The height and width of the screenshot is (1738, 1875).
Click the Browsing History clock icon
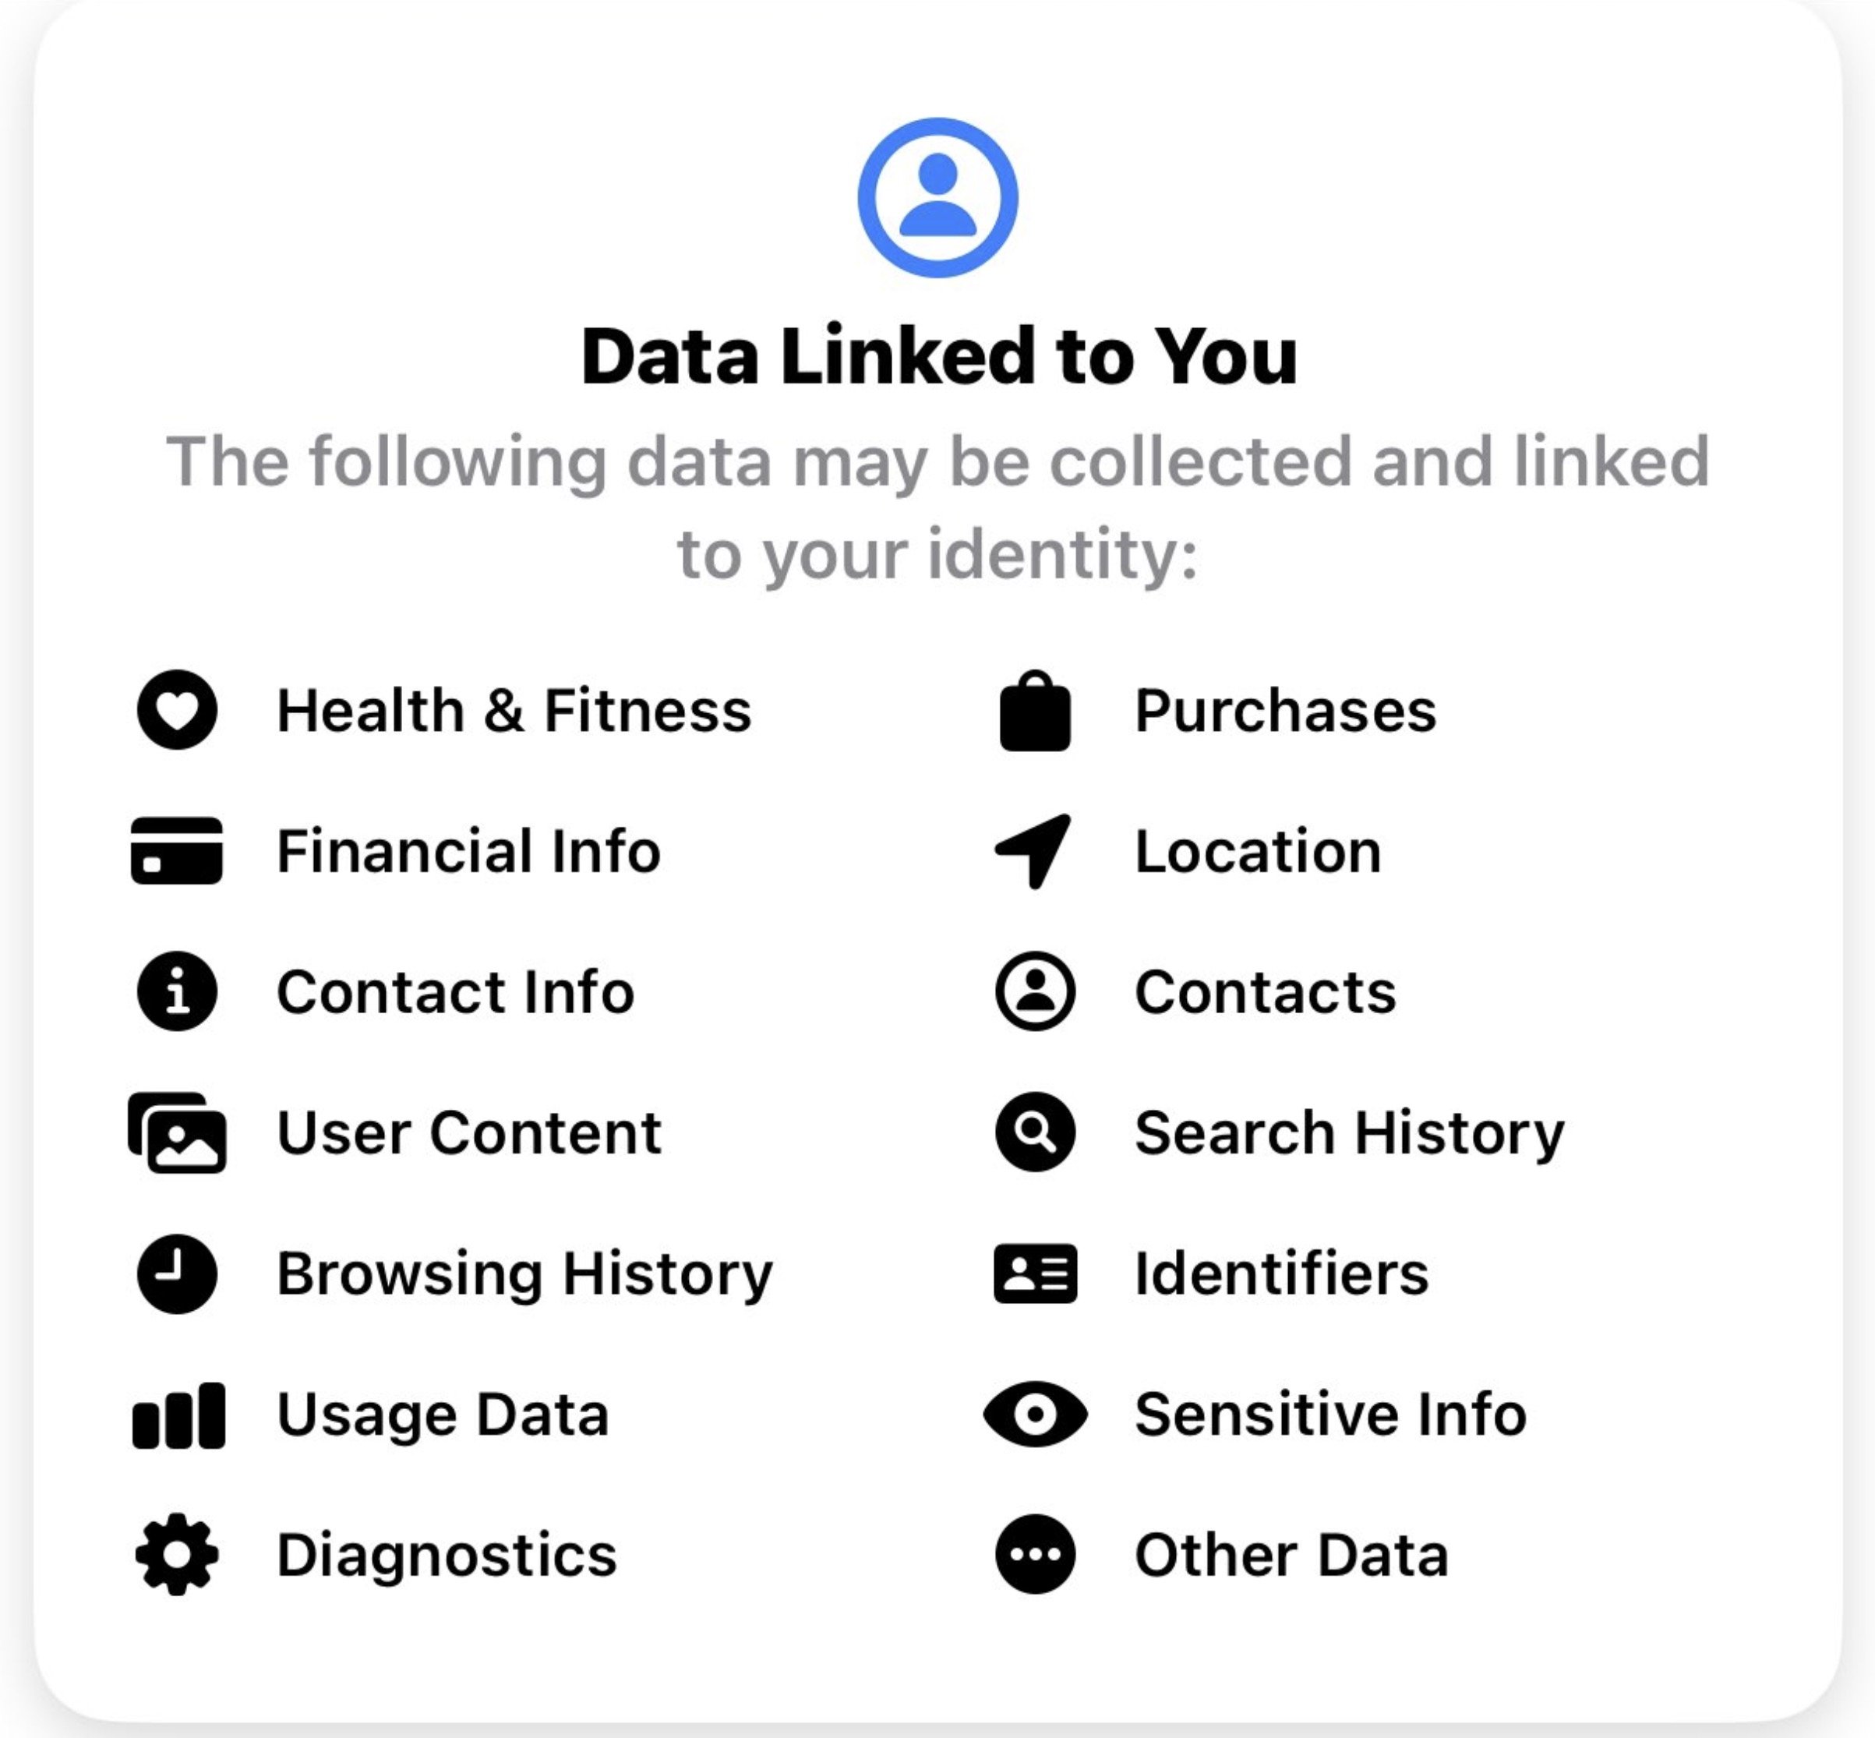(x=177, y=1273)
